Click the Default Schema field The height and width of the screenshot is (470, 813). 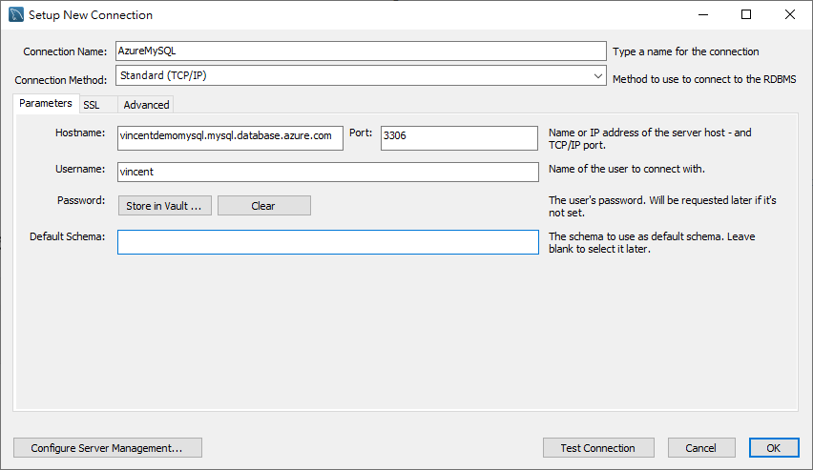click(x=327, y=242)
